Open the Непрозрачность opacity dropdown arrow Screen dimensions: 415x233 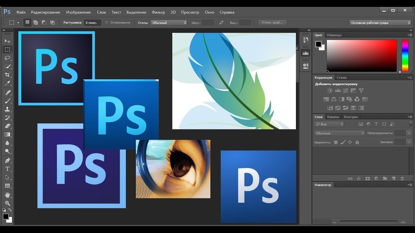click(x=409, y=133)
